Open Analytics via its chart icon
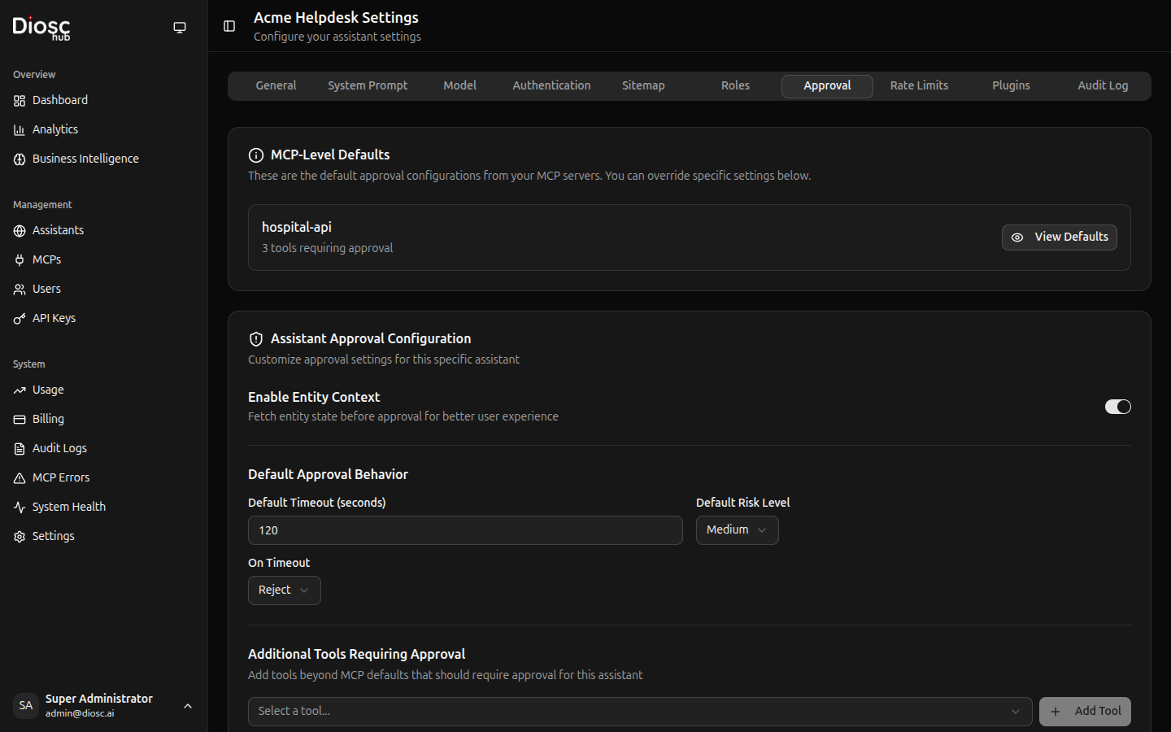The image size is (1171, 732). [x=20, y=130]
